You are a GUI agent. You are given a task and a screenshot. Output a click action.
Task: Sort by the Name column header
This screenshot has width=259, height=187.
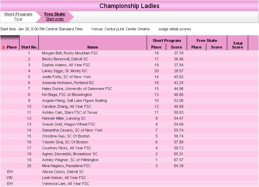[x=92, y=47]
